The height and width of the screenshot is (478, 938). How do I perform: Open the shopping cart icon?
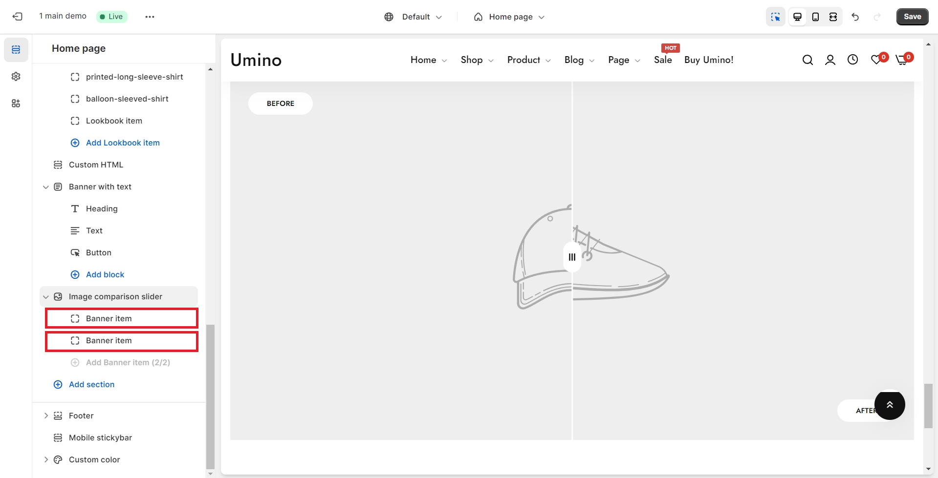901,60
